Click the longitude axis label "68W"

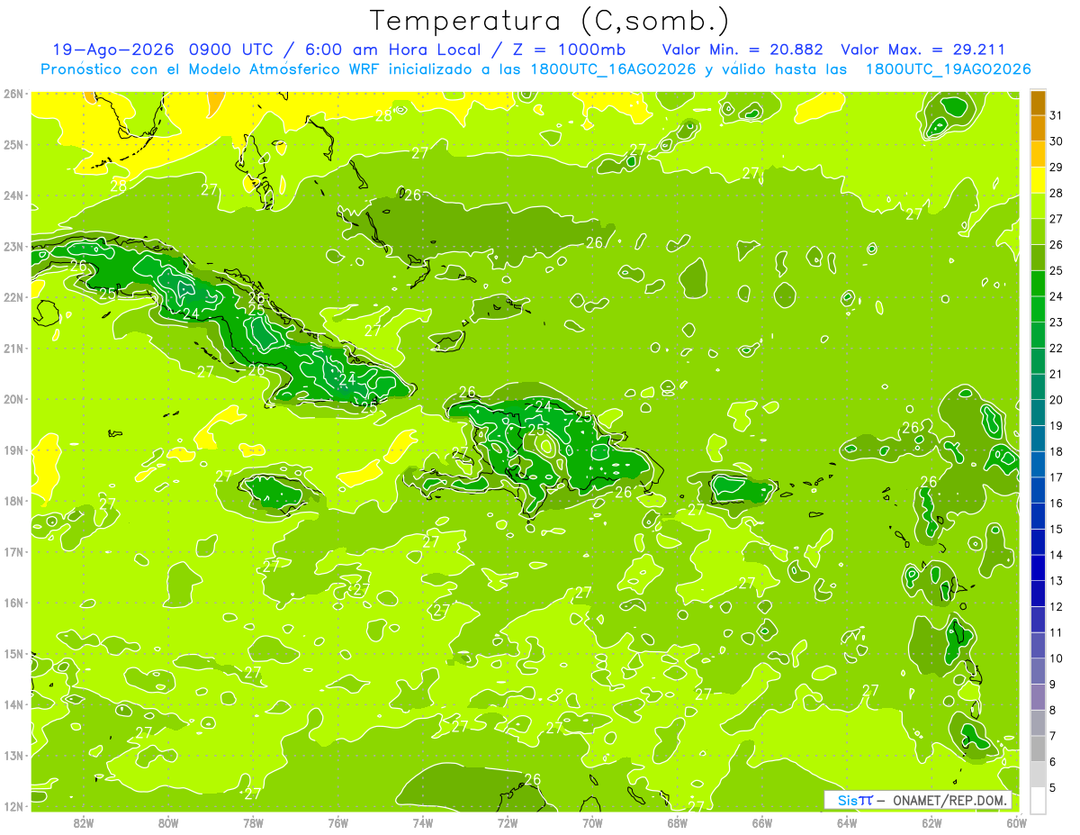pyautogui.click(x=678, y=822)
